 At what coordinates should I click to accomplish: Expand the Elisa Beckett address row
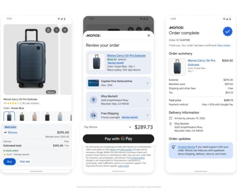118,100
